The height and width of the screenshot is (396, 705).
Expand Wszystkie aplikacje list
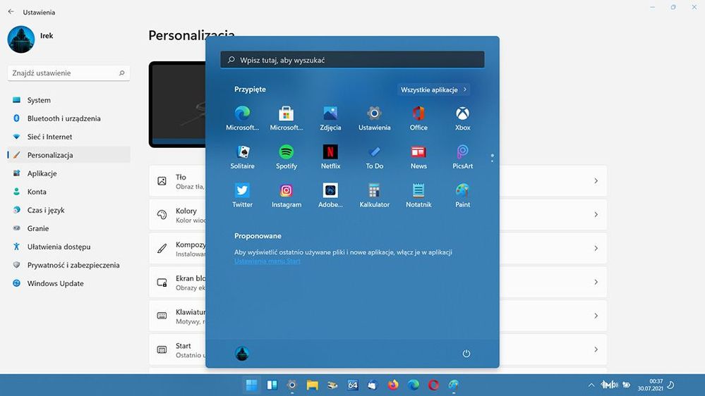point(433,90)
